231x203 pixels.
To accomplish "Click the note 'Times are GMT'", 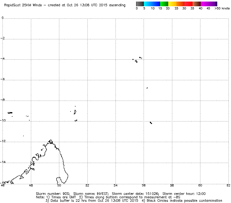I will coord(63,197).
